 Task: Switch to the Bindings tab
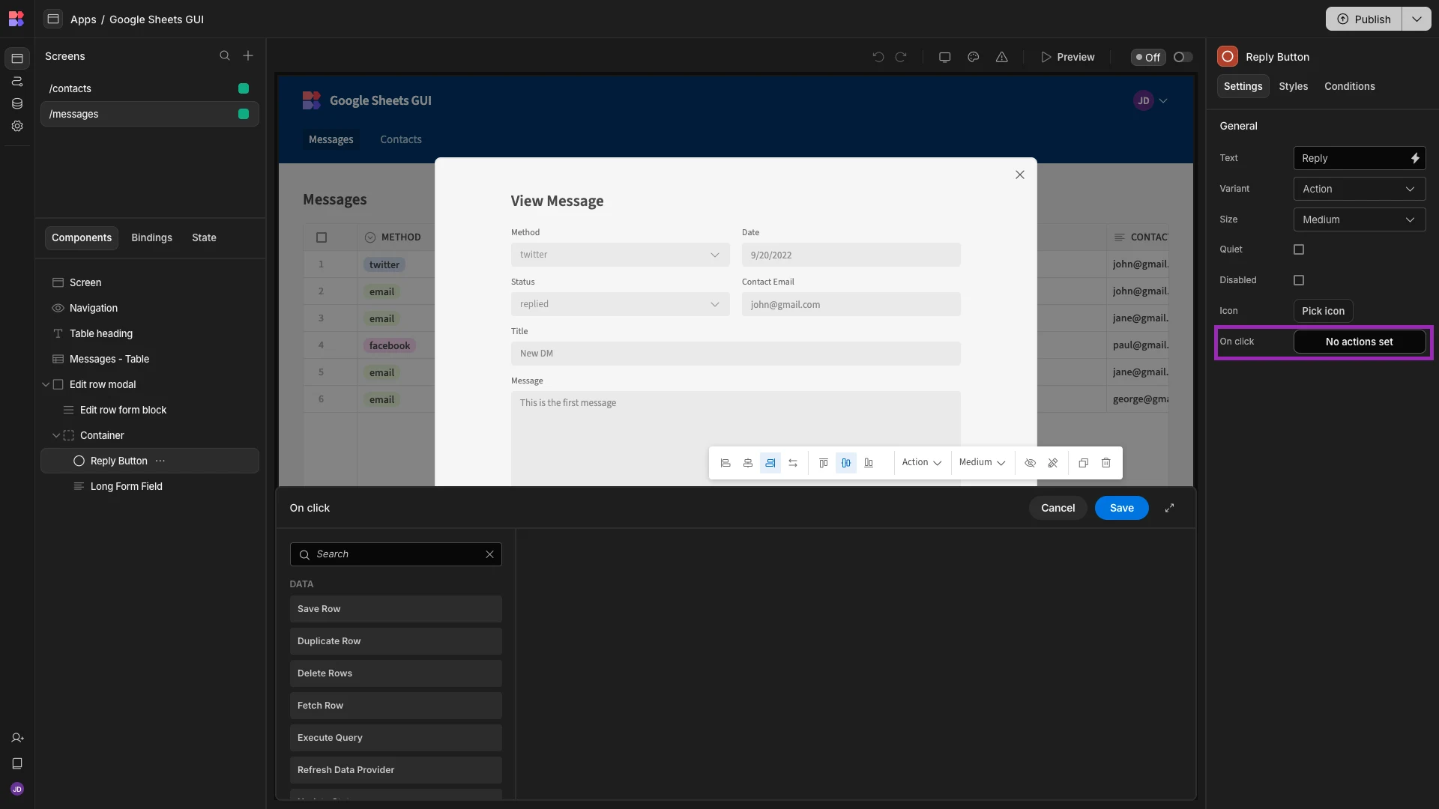152,237
